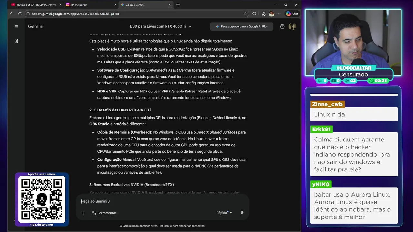Click the Gemini logo text
Screen dimensions: 413x232
(35, 26)
